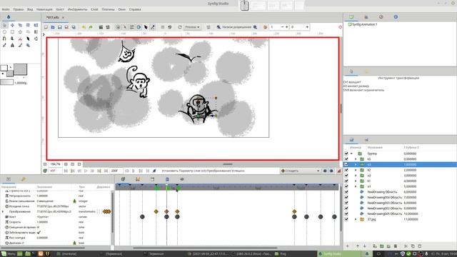Toggle visibility of the 37.jpg layer
Viewport: 457px width, 257px height.
pyautogui.click(x=346, y=219)
